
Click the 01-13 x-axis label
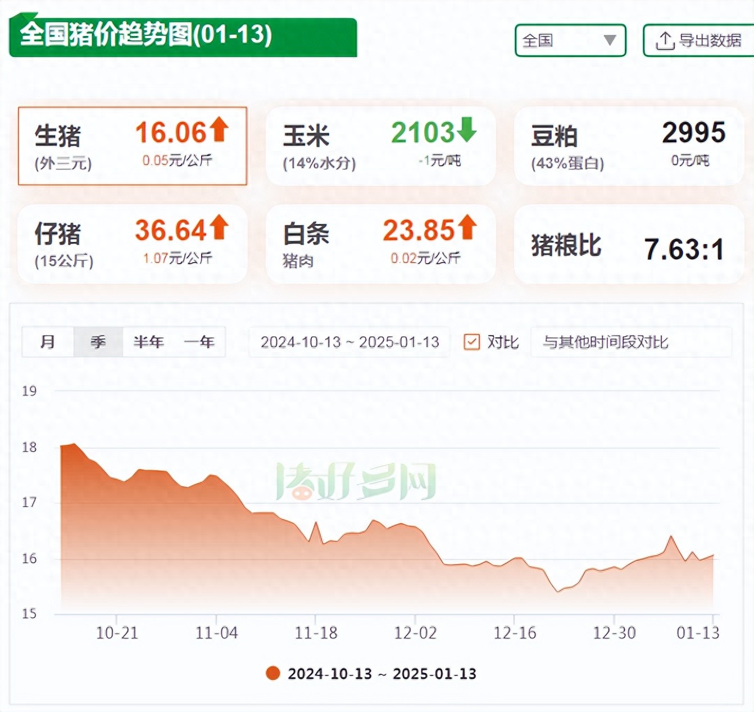tap(698, 633)
